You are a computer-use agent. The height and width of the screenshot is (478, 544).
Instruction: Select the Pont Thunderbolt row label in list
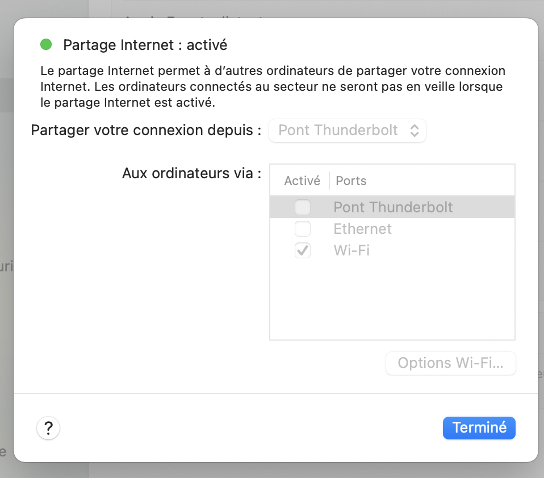click(393, 207)
